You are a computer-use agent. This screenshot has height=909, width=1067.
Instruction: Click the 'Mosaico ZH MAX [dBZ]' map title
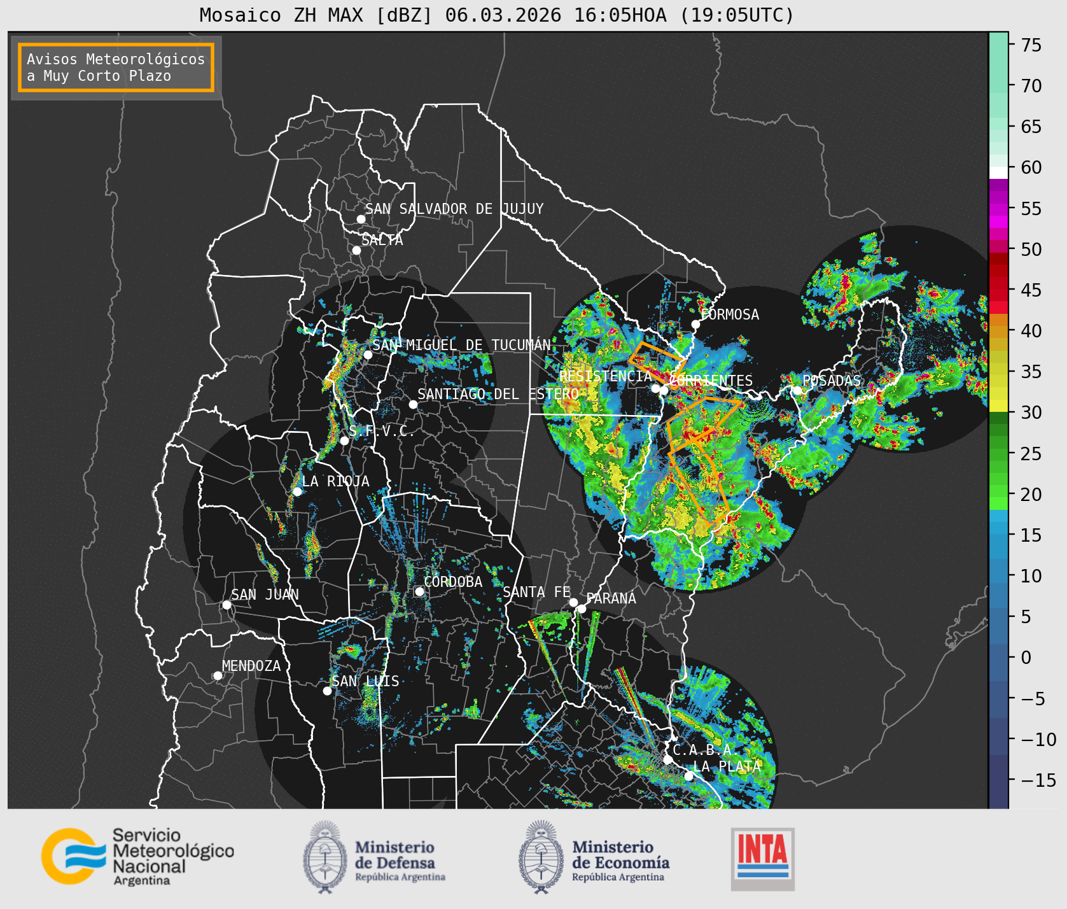click(x=496, y=15)
